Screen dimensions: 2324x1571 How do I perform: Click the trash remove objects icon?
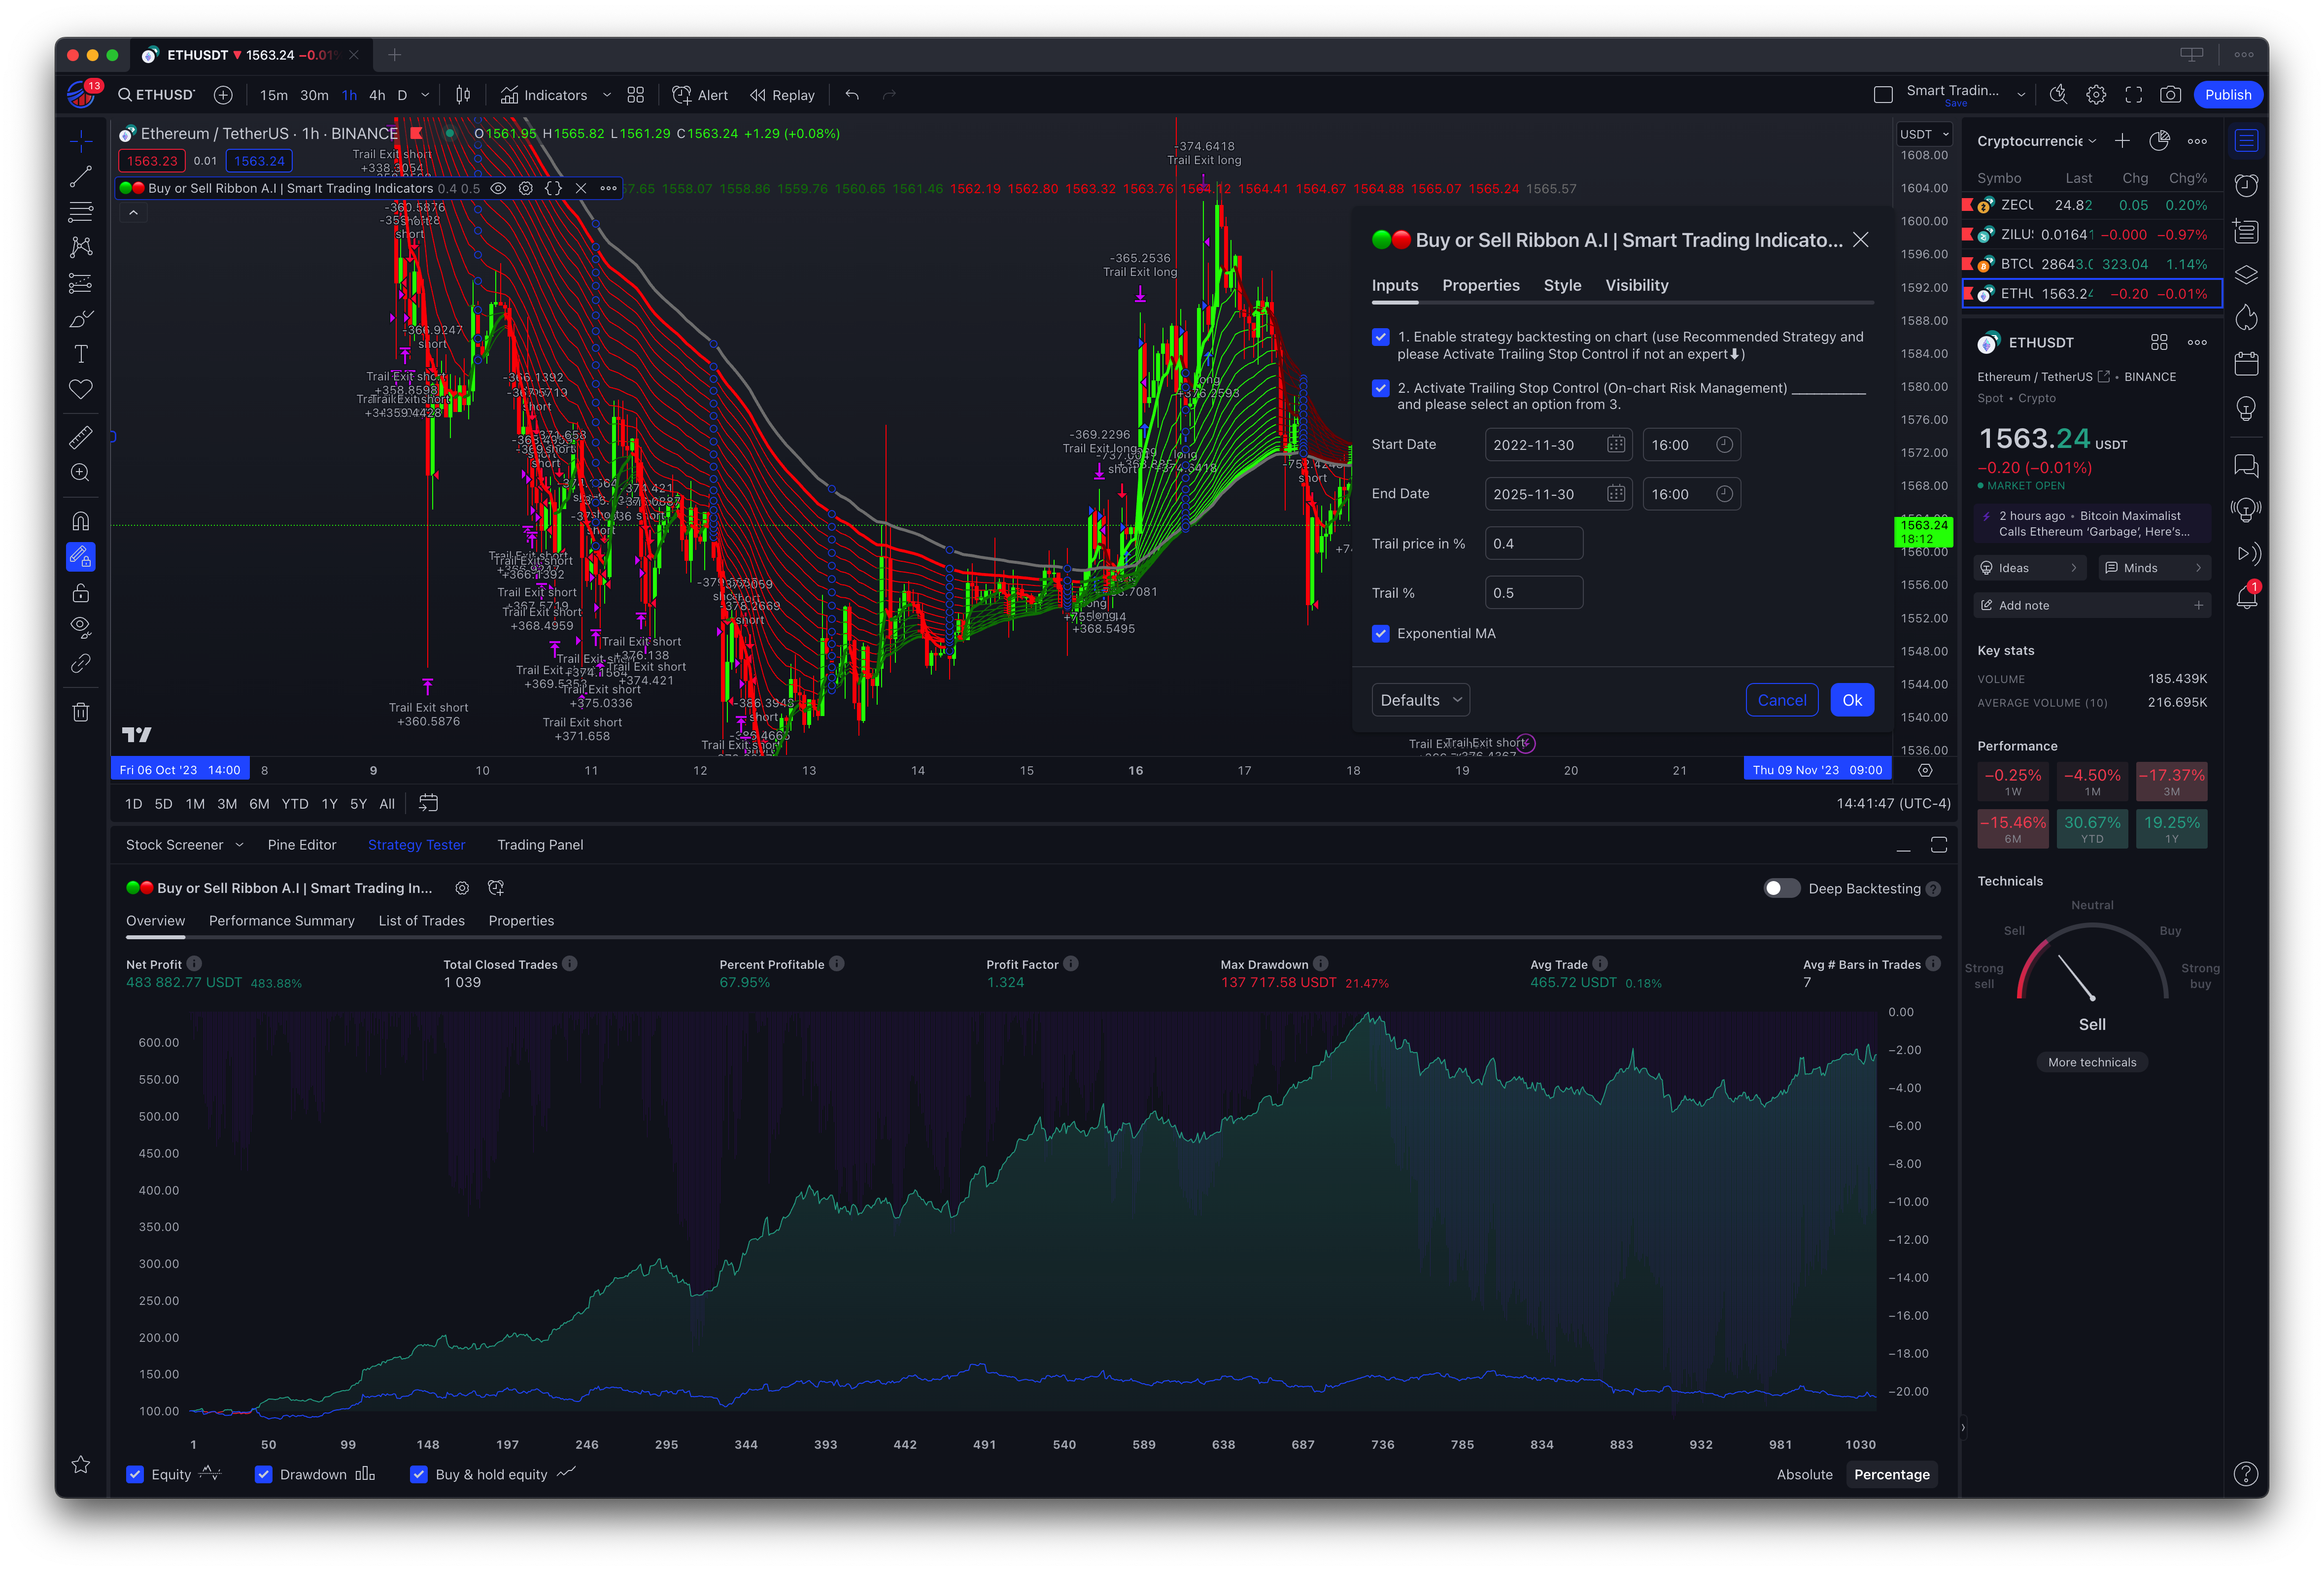[81, 712]
